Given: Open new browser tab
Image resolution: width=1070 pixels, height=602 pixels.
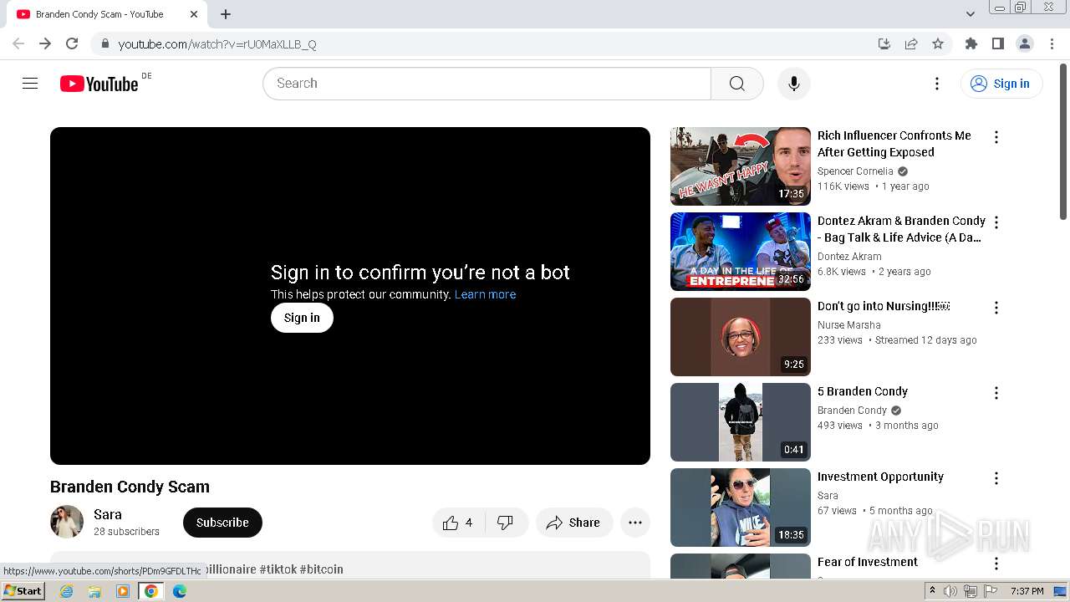Looking at the screenshot, I should point(226,14).
